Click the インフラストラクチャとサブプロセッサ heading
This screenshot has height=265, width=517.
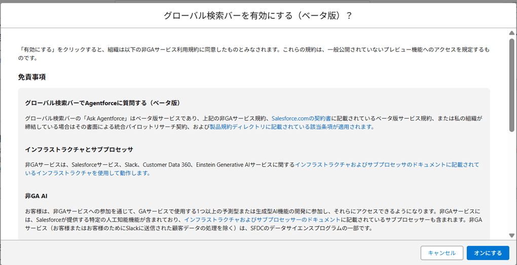click(79, 150)
